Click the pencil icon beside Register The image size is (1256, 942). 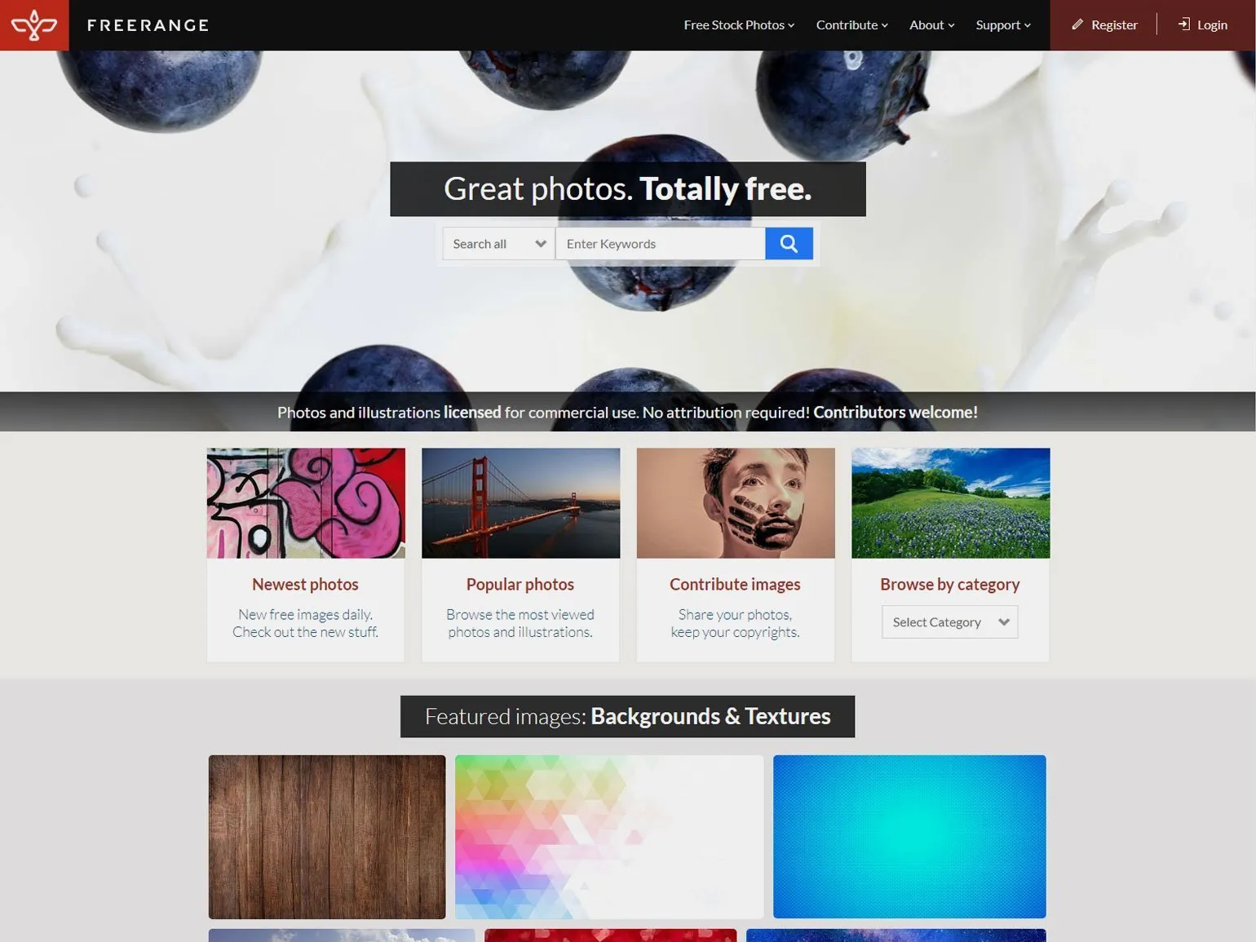[1077, 24]
